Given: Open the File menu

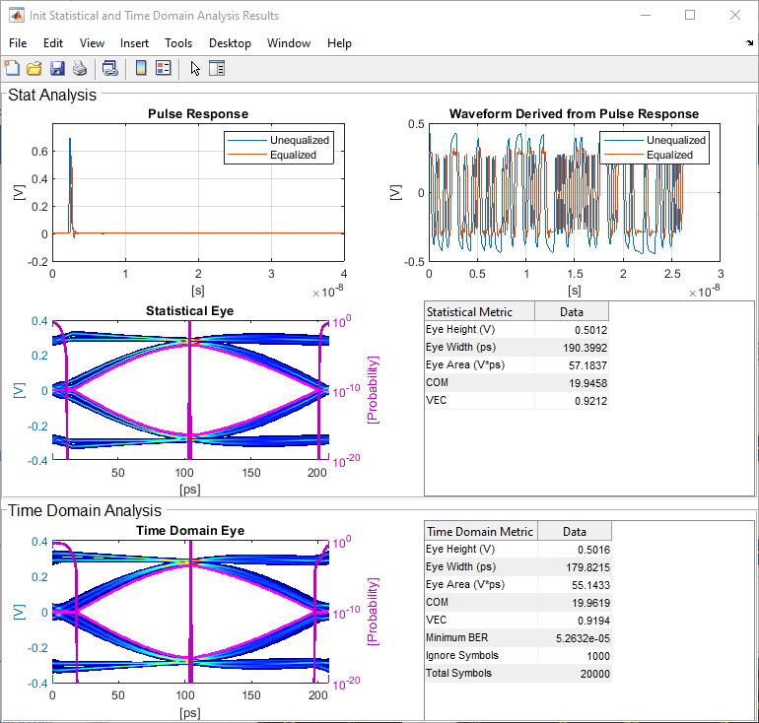Looking at the screenshot, I should click(18, 43).
